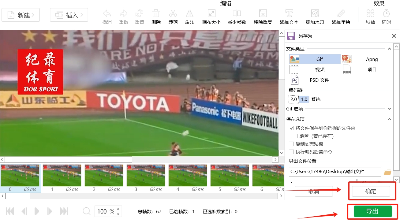Jump to last frame
Screen dimensions: 400x223
point(64,211)
